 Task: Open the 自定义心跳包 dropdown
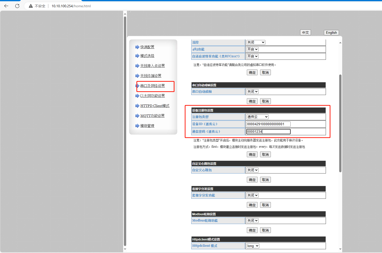click(x=252, y=170)
